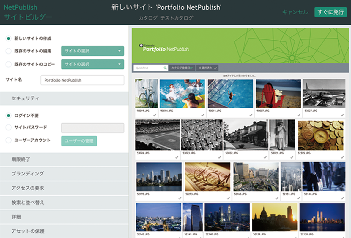Open night skyline thumbnail 52140.JPG

[227, 217]
